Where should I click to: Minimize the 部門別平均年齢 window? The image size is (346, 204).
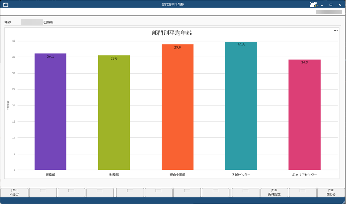point(322,5)
